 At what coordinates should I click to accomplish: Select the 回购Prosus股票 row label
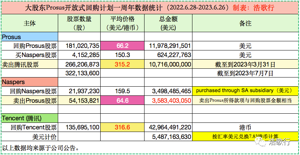30,46
